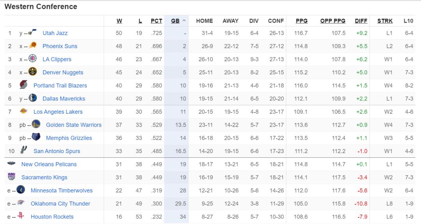Click the Portland Trail Blazers logo
The width and height of the screenshot is (421, 224).
[x=24, y=85]
